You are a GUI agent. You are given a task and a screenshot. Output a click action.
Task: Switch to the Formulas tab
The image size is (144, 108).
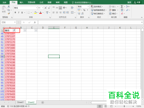41,2
